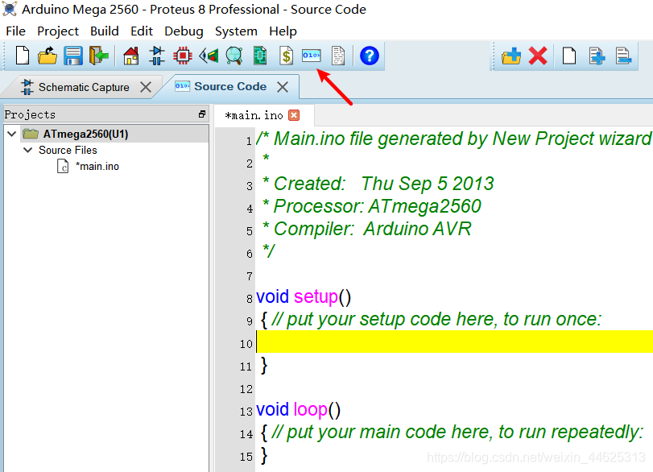Open the Debug menu

(184, 31)
